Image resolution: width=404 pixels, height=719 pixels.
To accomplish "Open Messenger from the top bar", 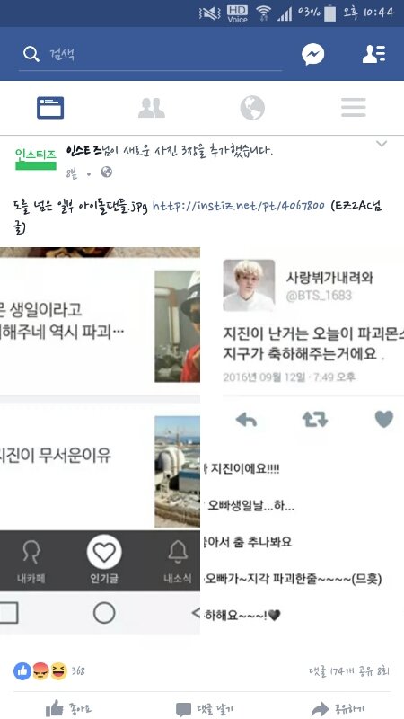I will pos(312,55).
